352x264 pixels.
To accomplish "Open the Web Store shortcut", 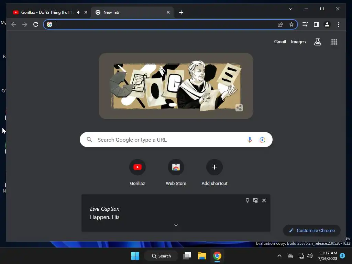I will coord(176,172).
